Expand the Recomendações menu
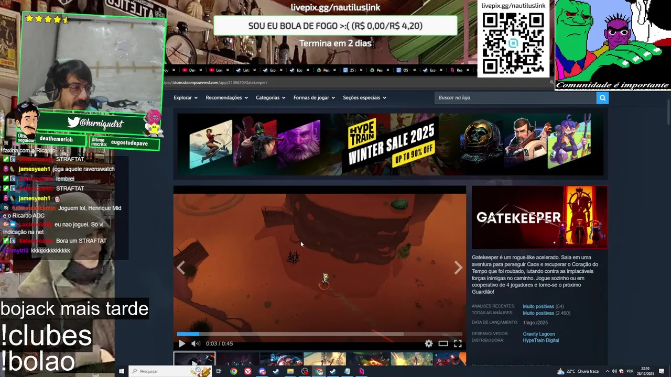 point(226,97)
